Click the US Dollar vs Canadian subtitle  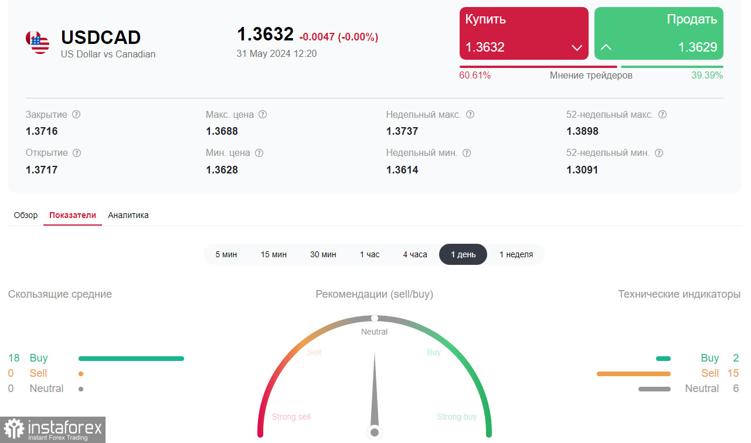point(108,54)
